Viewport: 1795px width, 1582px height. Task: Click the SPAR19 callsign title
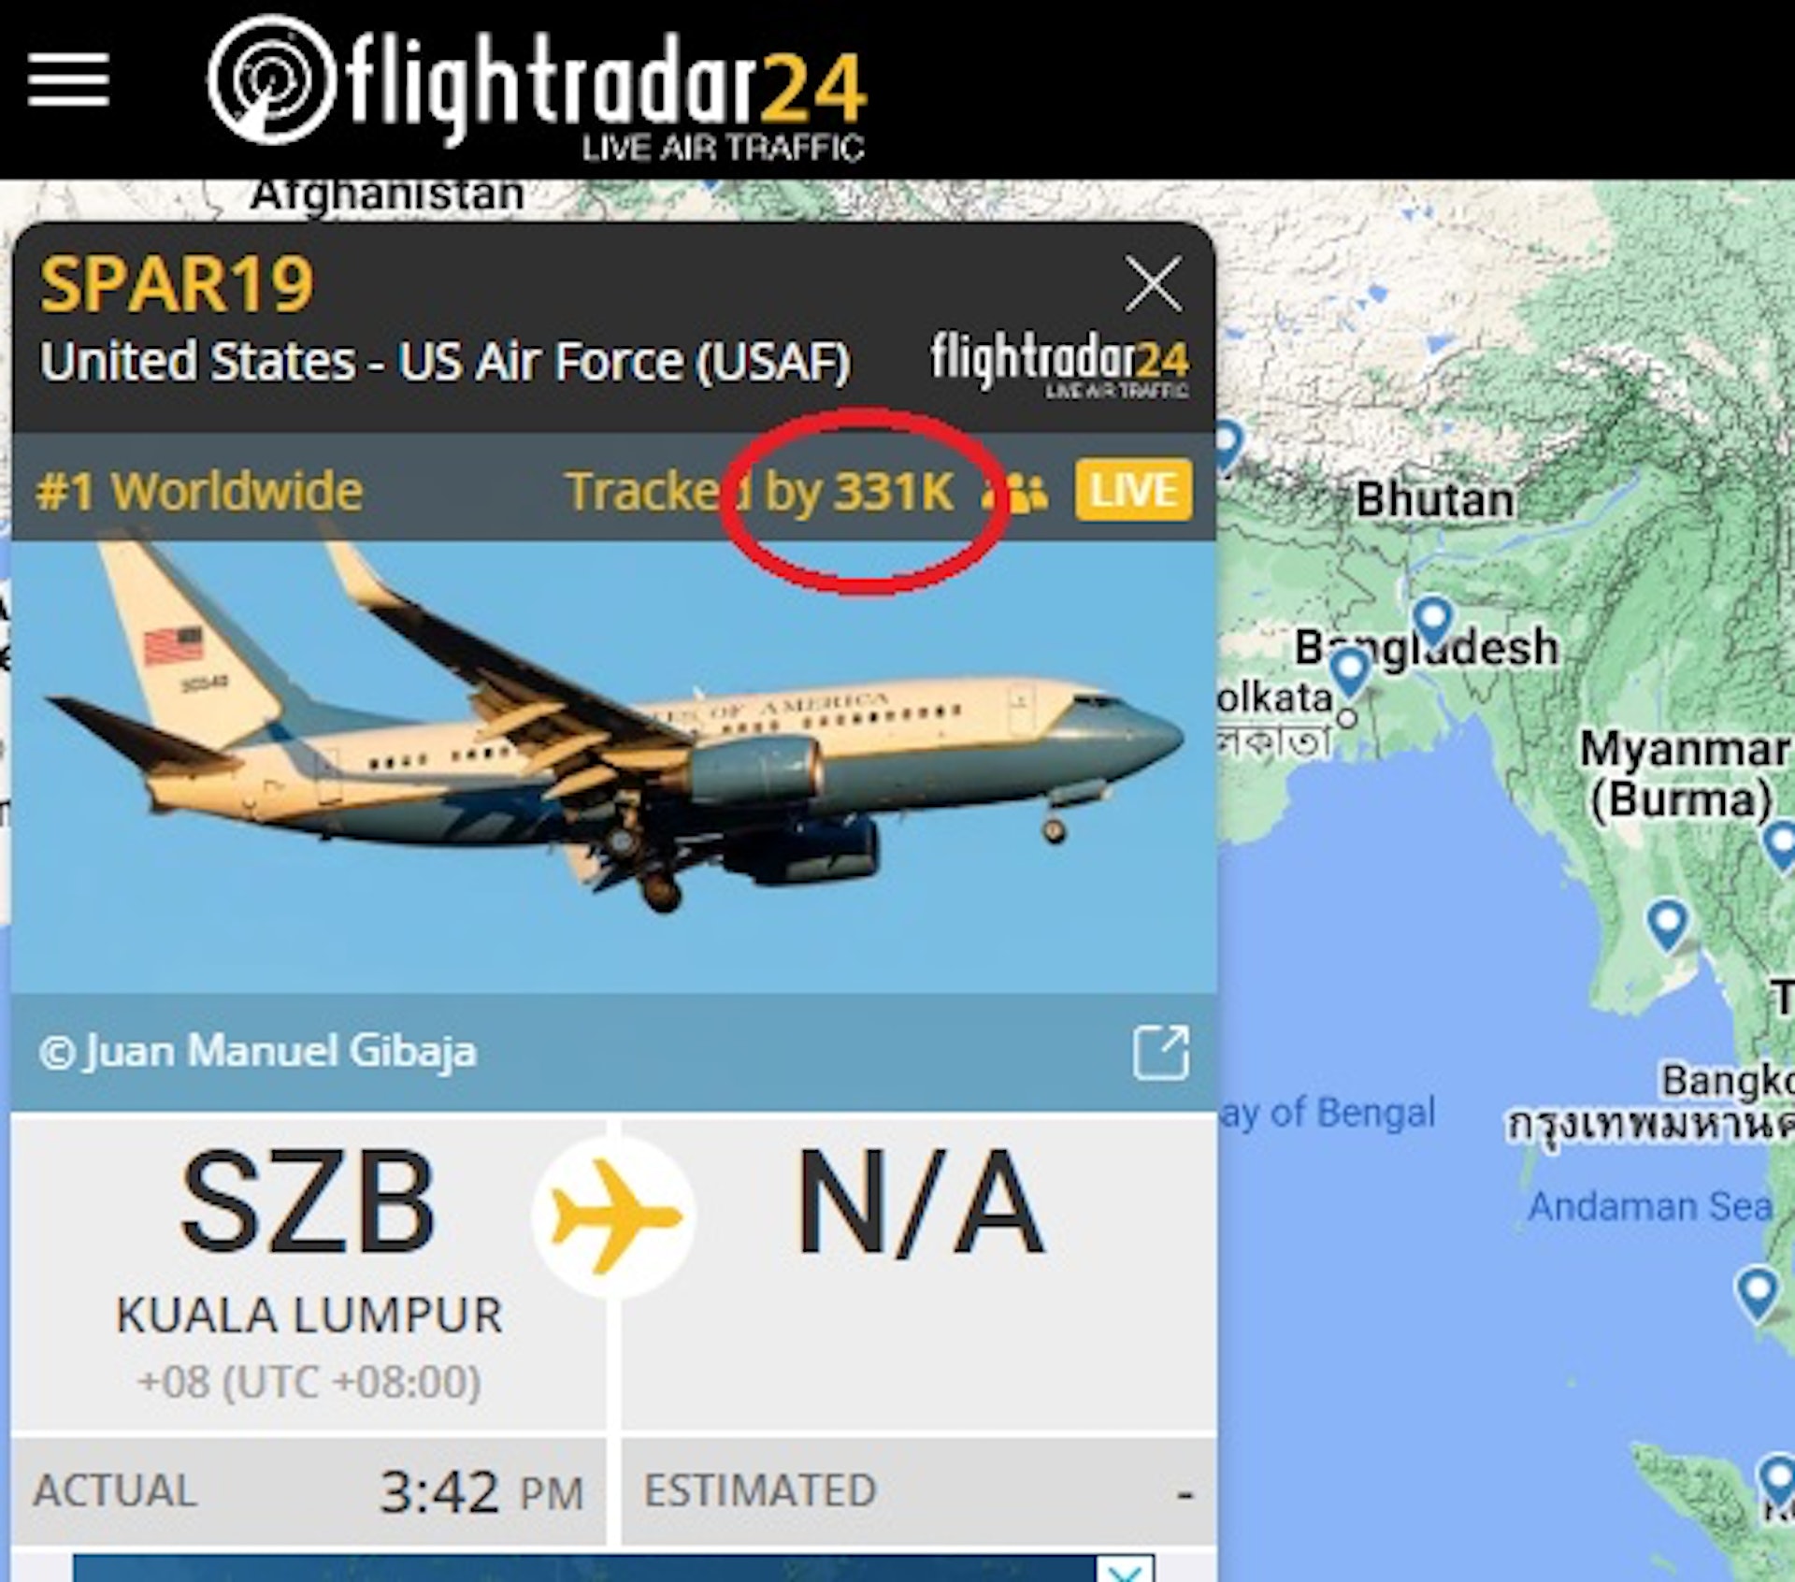tap(177, 285)
